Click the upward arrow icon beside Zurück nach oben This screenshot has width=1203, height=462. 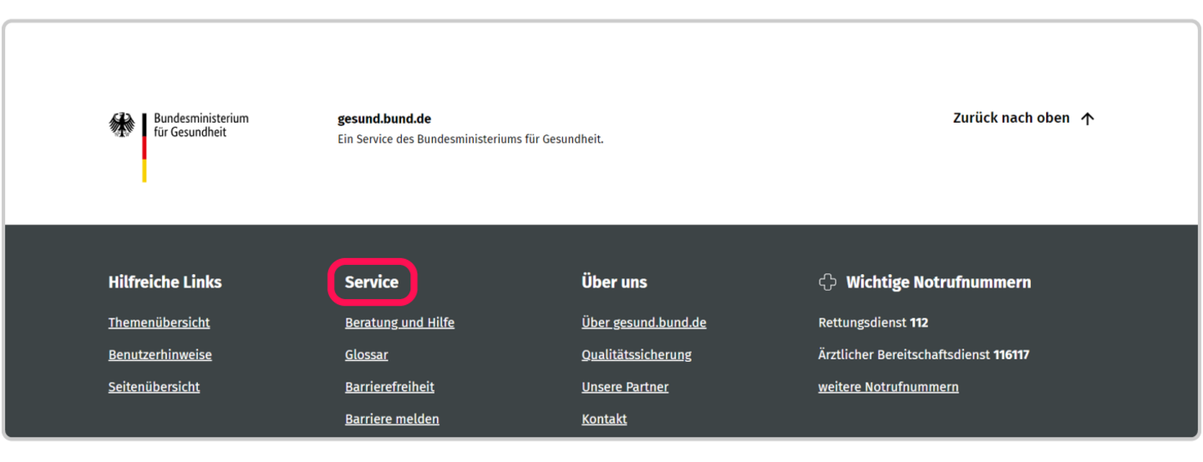(x=1087, y=119)
